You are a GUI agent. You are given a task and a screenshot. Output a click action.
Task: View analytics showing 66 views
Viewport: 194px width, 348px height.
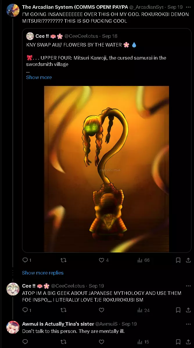click(143, 260)
